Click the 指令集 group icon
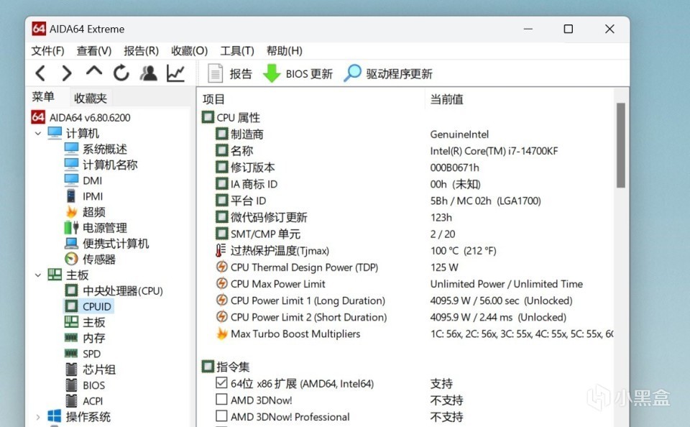The image size is (690, 427). (208, 367)
